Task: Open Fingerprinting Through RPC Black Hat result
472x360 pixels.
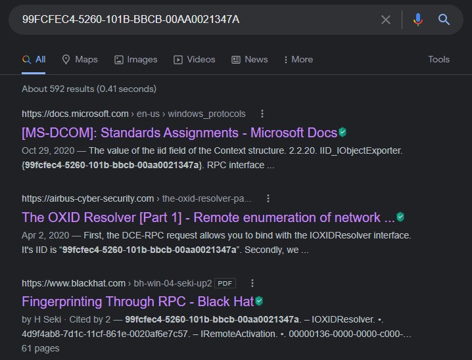Action: tap(138, 302)
